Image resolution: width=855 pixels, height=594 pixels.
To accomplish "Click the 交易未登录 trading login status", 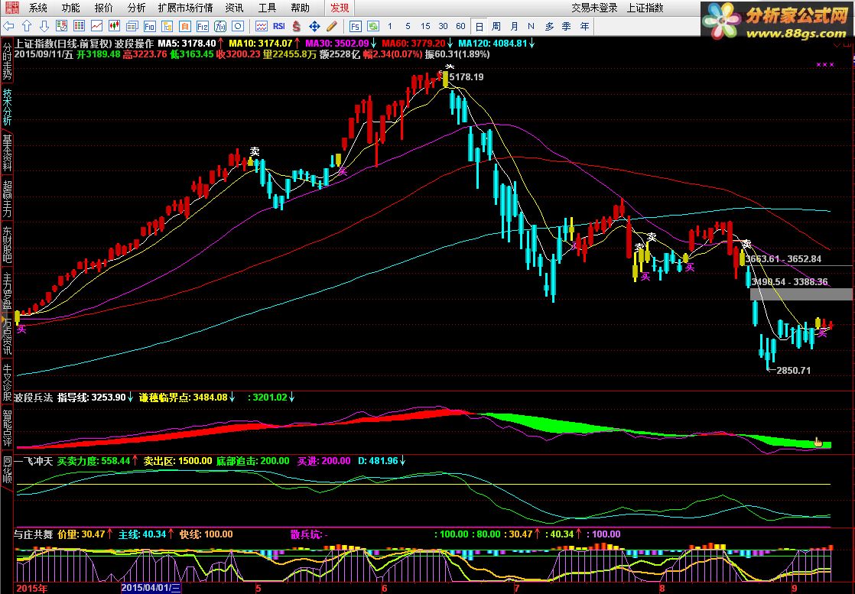I will 594,8.
